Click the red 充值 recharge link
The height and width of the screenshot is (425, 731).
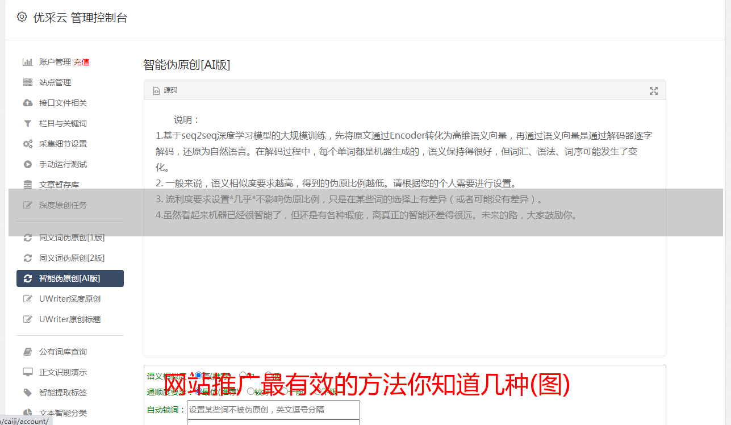coord(81,62)
